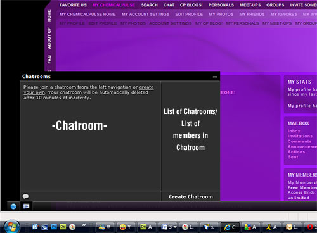Switch to Dreamweaver taskbar button
Screen dimensions: 317x233
(x=146, y=227)
